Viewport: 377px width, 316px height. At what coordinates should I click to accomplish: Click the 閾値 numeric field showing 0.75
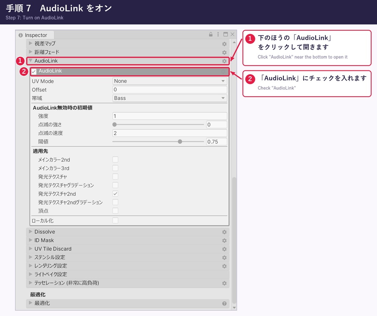216,142
